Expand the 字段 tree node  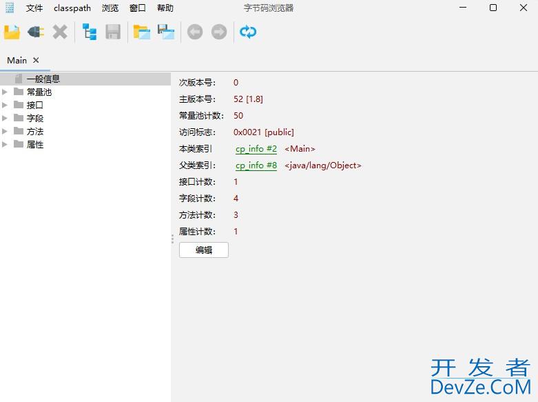coord(6,118)
